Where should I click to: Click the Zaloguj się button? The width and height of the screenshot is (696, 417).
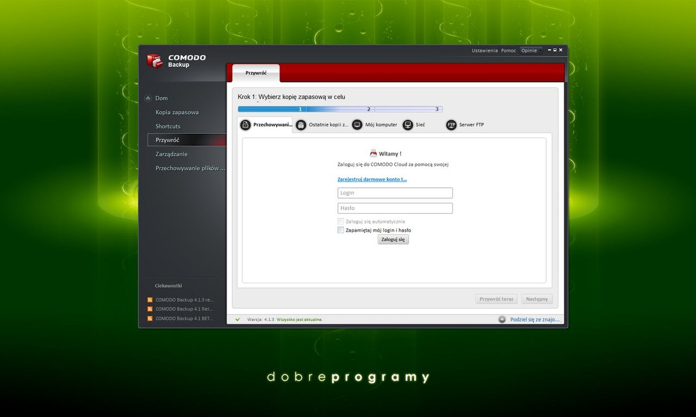click(x=393, y=239)
